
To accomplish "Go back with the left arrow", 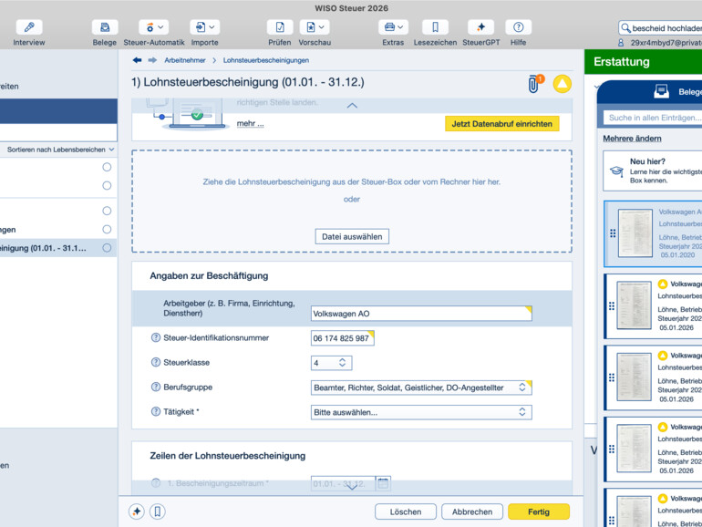I will 137,60.
